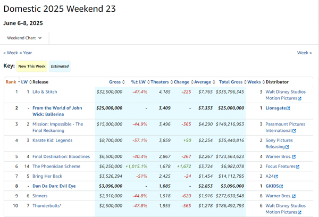The height and width of the screenshot is (217, 319).
Task: Open Mission: Impossible - The Final Reckoning
Action: [x=58, y=127]
